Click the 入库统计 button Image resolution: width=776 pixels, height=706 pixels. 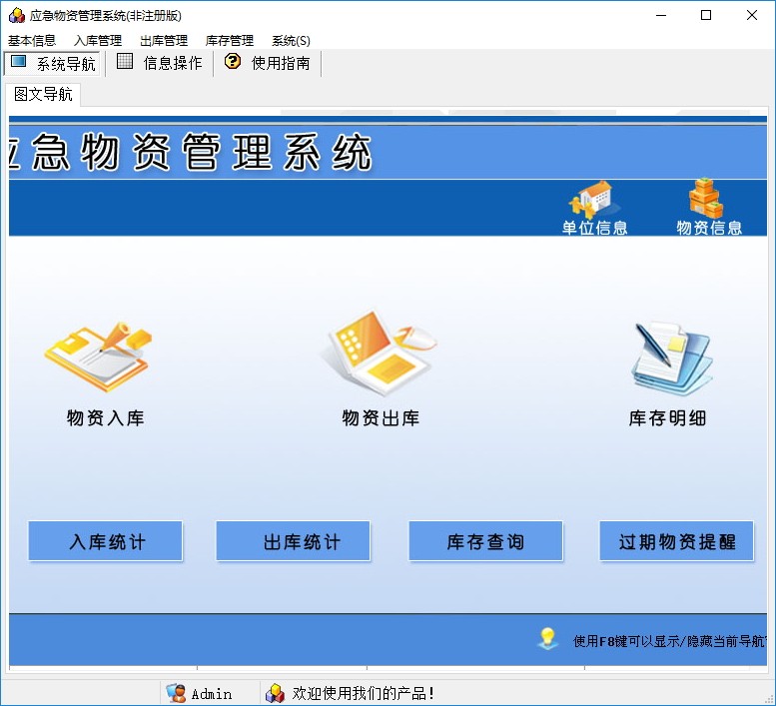[x=106, y=541]
